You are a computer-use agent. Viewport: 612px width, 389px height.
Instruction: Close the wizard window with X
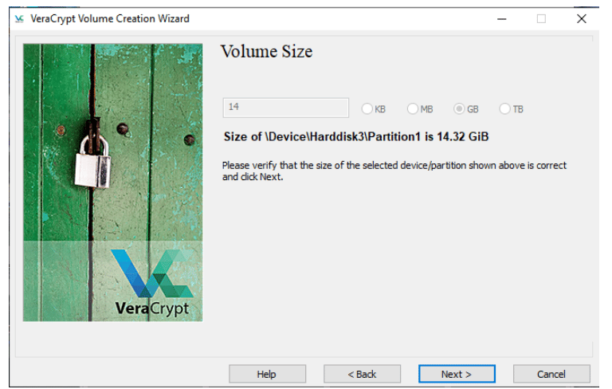point(582,19)
